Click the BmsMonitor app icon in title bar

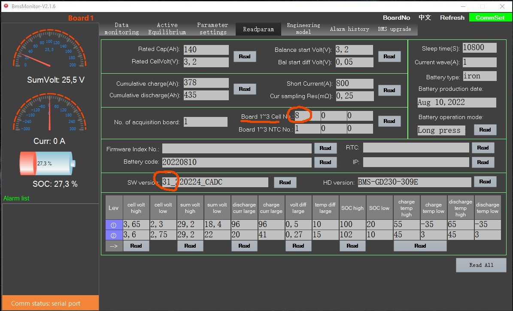click(6, 6)
